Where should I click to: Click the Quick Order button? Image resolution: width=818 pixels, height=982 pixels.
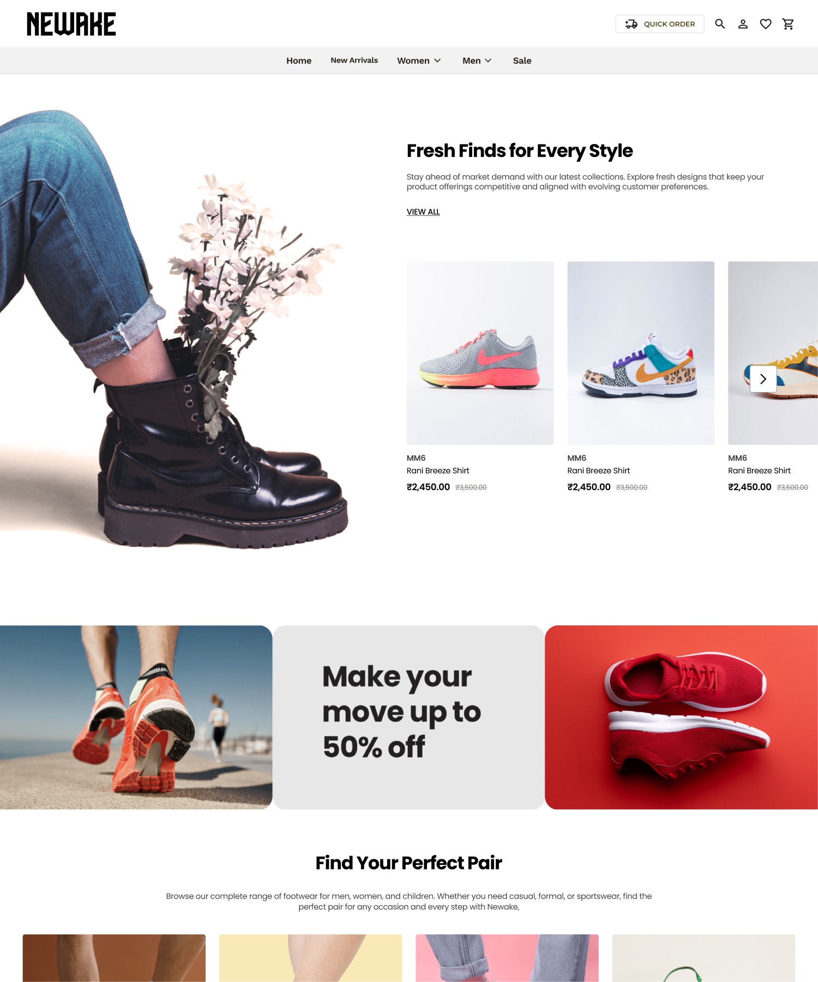coord(660,24)
